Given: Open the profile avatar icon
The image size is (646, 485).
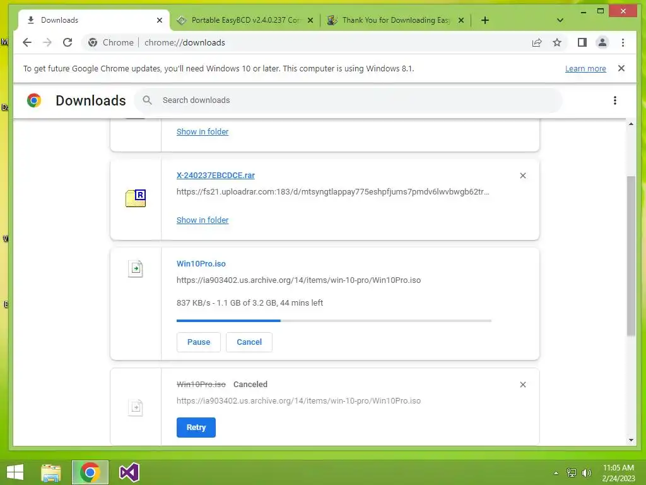Looking at the screenshot, I should click(602, 42).
